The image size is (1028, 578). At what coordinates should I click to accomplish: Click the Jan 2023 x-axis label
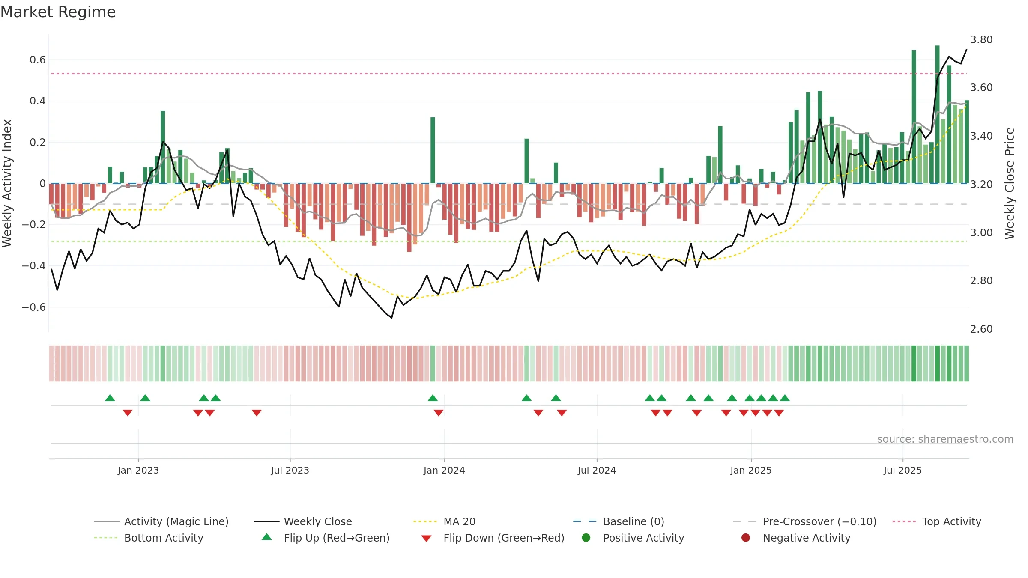[138, 470]
